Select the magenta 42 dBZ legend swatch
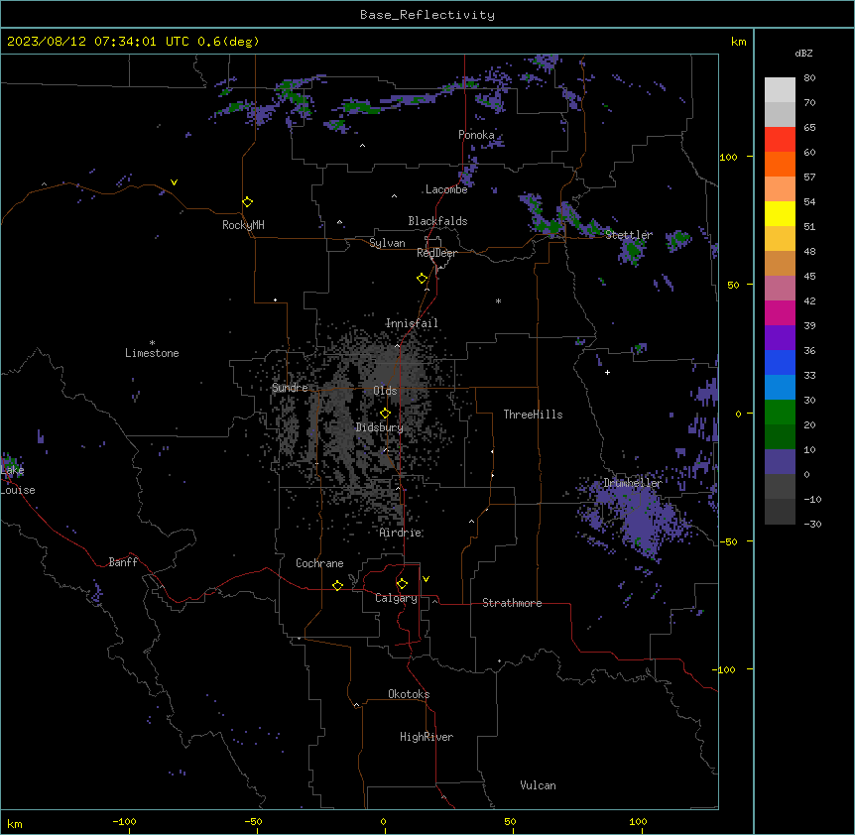 780,312
